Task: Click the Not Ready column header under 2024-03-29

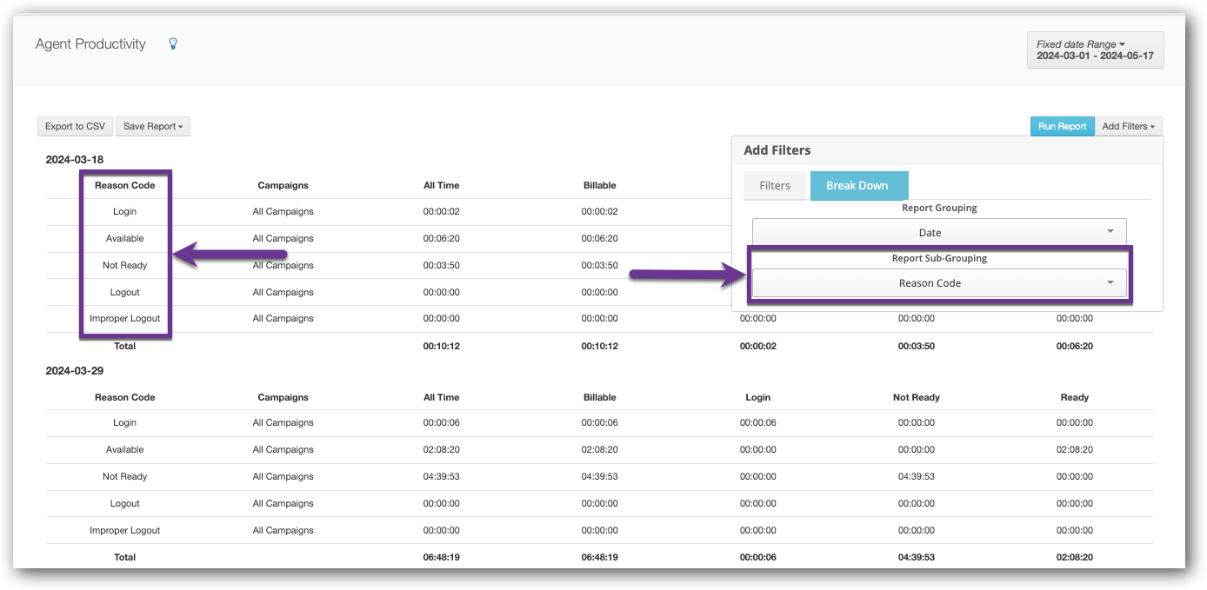Action: [916, 397]
